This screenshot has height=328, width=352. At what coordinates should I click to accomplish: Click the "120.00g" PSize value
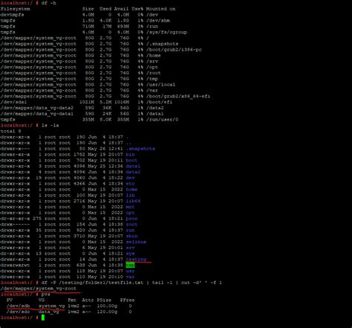(107, 312)
